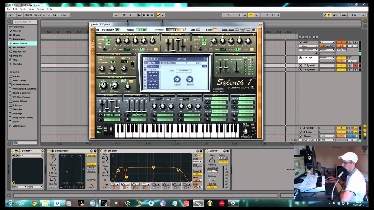
Task: Enable the ARPEG effect checkbox in Sylenth1
Action: 145,66
